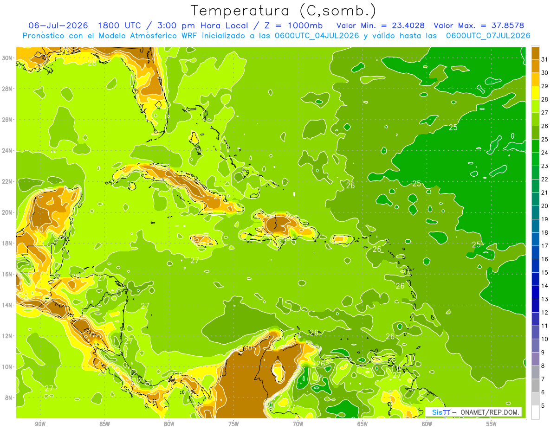Pick the orange legend swatch between 30 and 31
The height and width of the screenshot is (430, 557).
click(535, 66)
